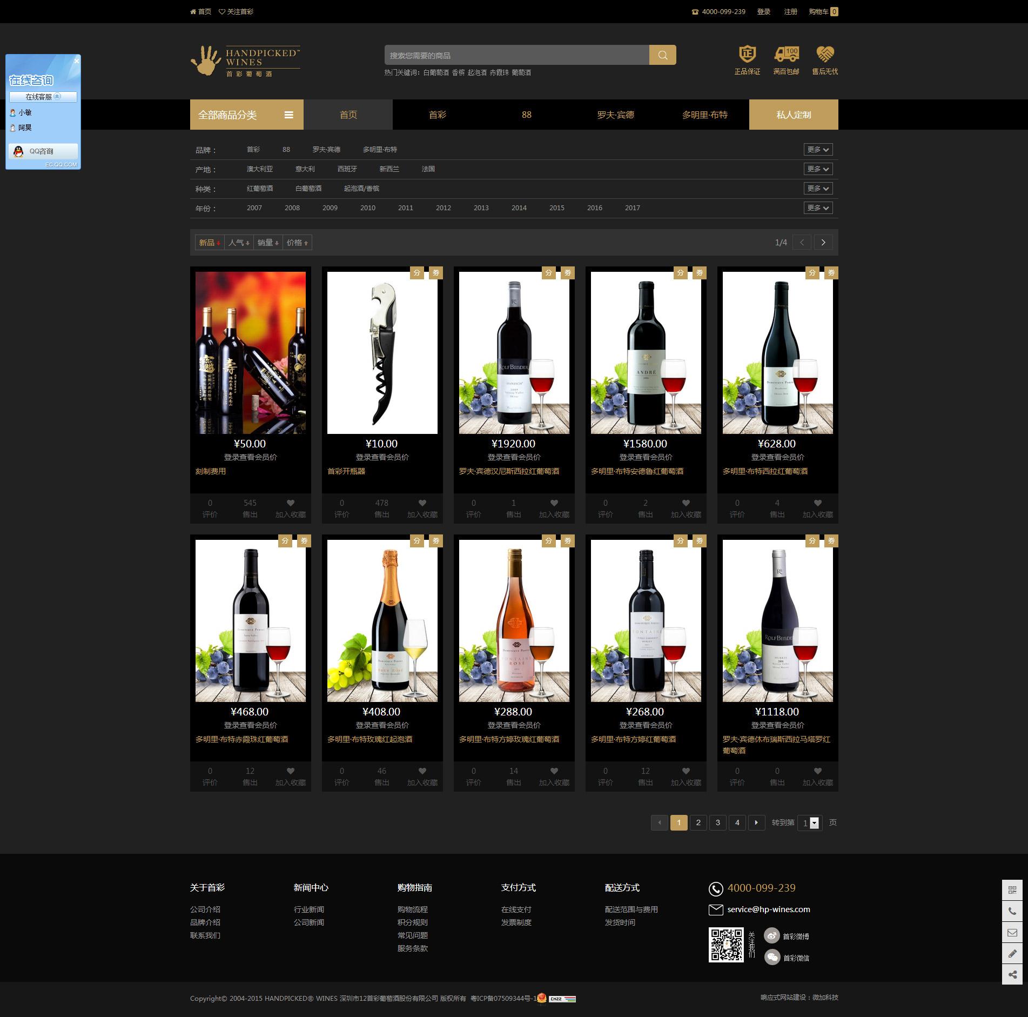This screenshot has width=1028, height=1017.
Task: Toggle sort by 价格
Action: 297,243
